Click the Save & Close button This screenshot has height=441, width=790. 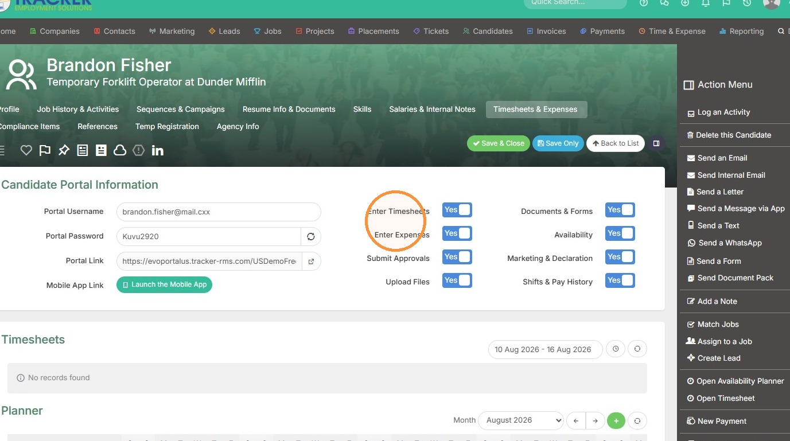(x=498, y=143)
